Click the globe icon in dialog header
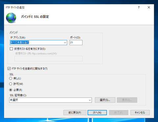 pyautogui.click(x=11, y=18)
